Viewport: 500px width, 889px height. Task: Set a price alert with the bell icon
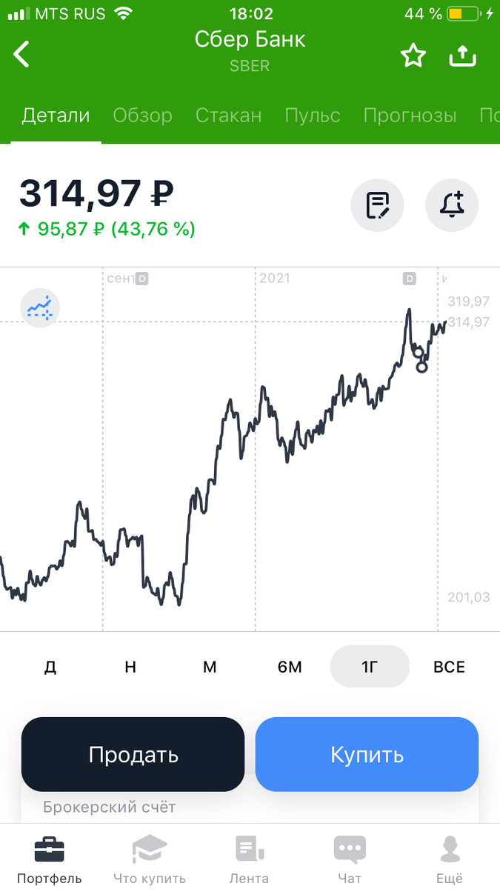click(452, 205)
